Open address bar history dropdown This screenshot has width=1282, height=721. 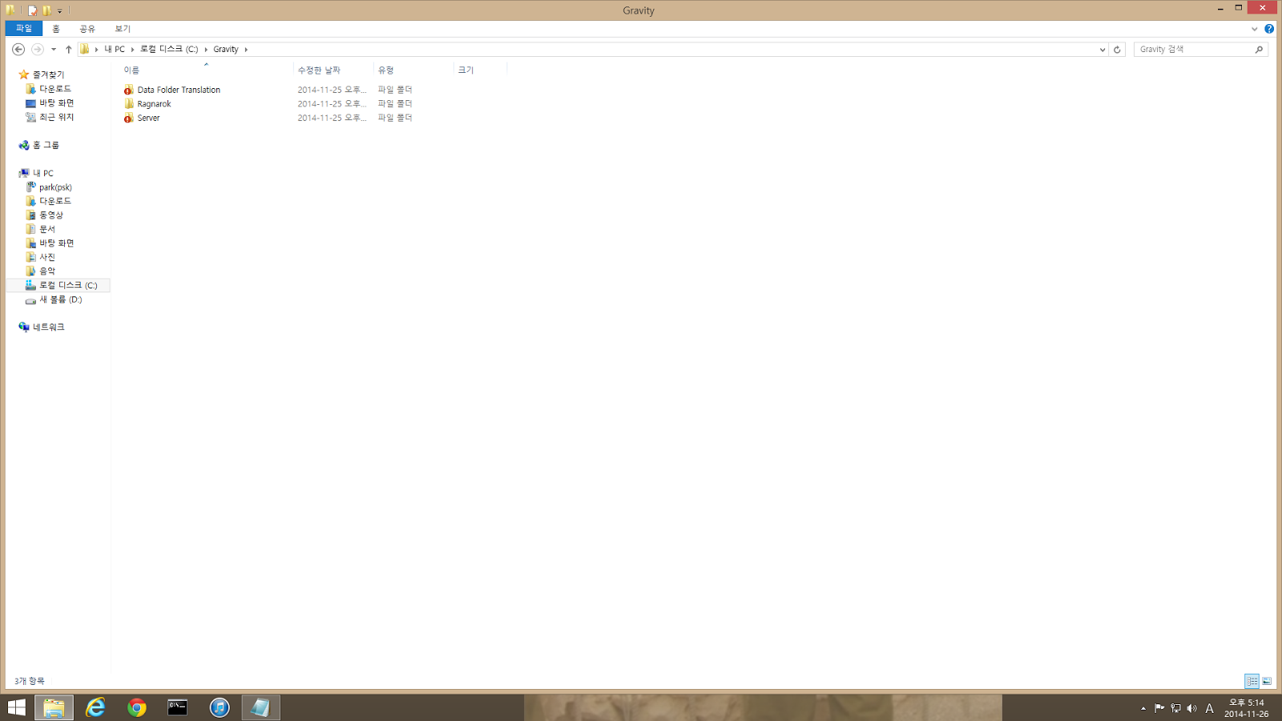click(x=1103, y=50)
